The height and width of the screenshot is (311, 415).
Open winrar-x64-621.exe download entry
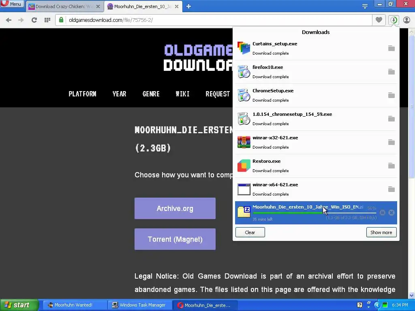tap(316, 190)
